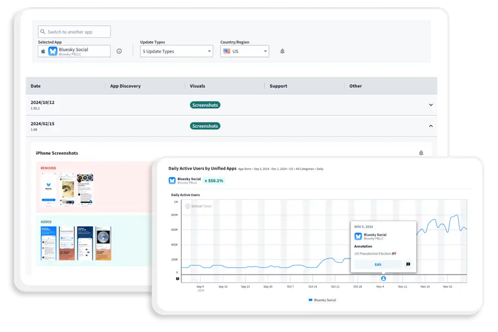498x332 pixels.
Task: Collapse the 2024/02/15 row chevron
Action: pos(431,126)
